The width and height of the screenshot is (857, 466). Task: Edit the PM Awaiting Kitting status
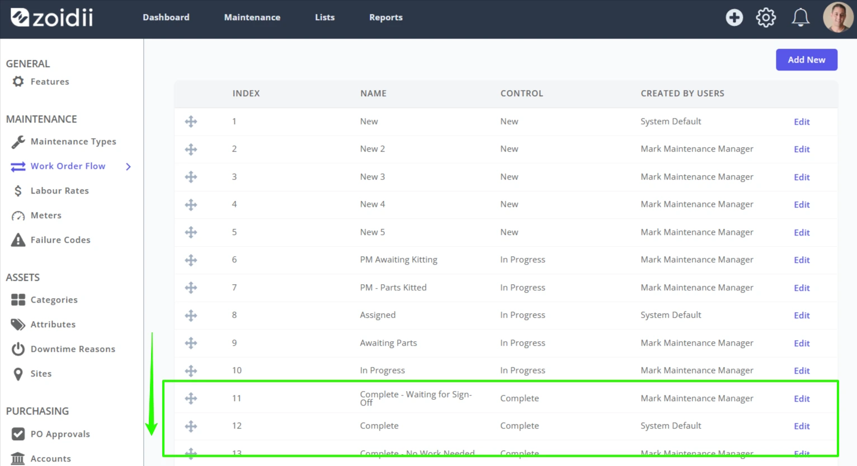pyautogui.click(x=802, y=260)
